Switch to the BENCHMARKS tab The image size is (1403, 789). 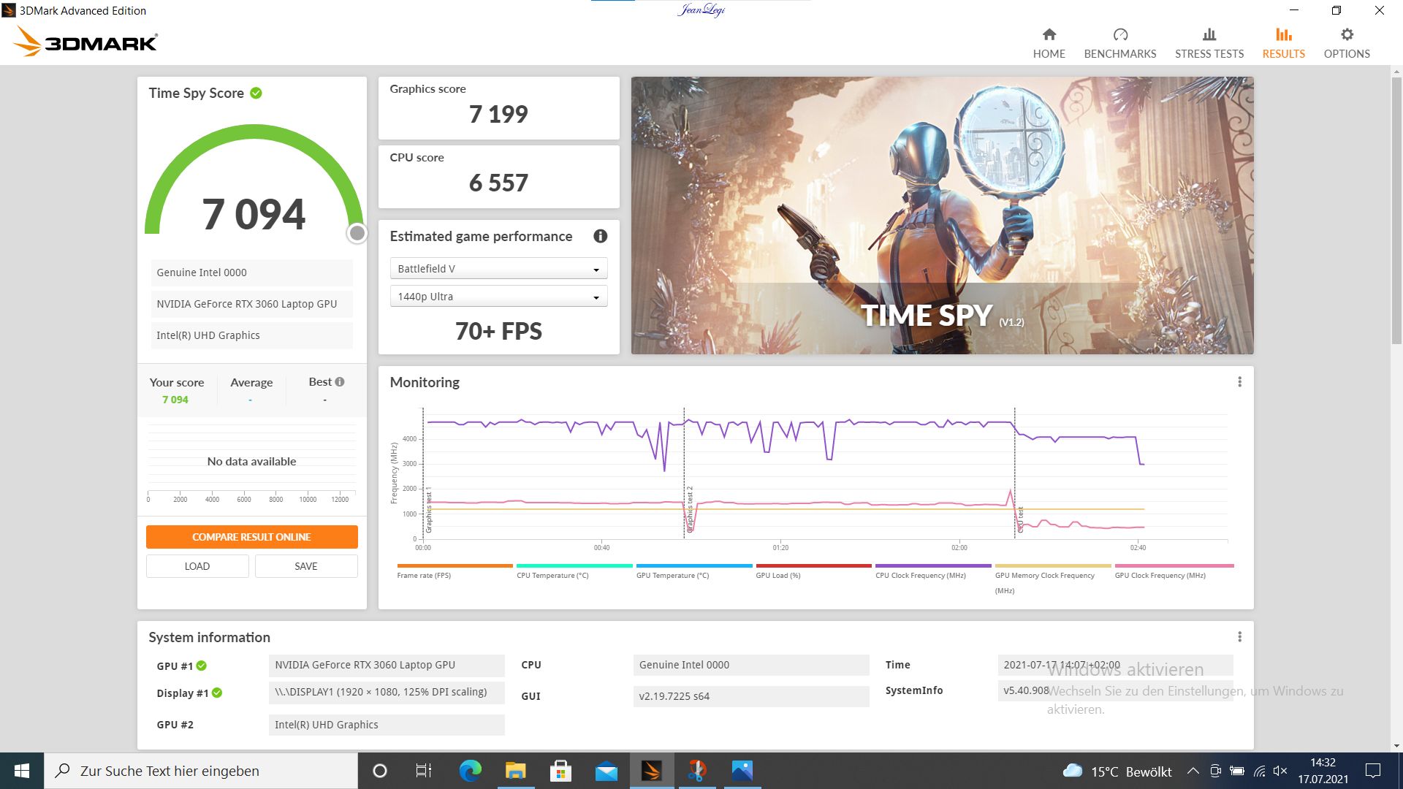pos(1119,42)
